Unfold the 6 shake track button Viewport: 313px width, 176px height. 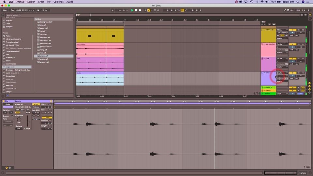pyautogui.click(x=262, y=73)
